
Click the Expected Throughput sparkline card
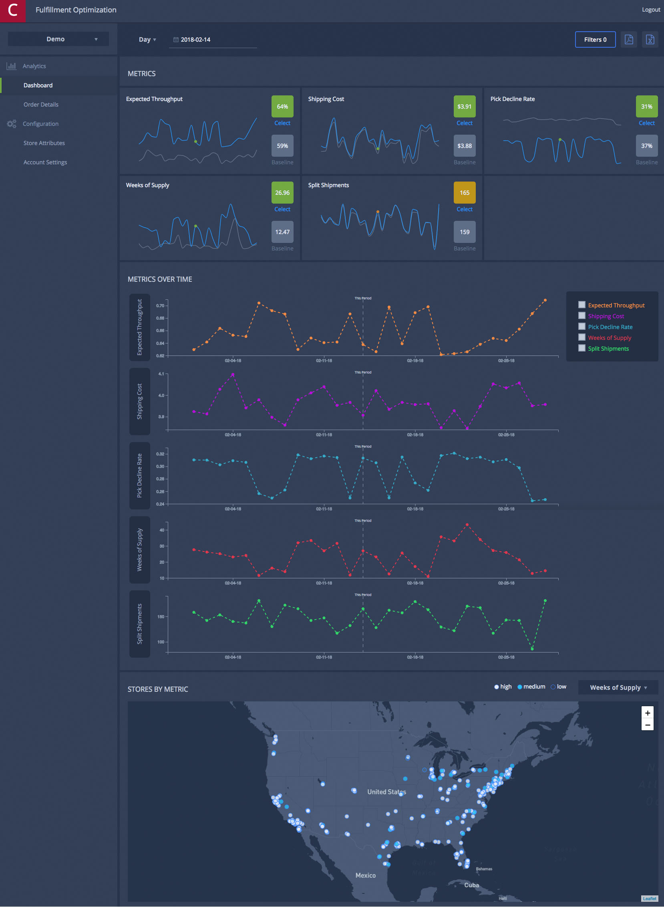click(x=210, y=131)
